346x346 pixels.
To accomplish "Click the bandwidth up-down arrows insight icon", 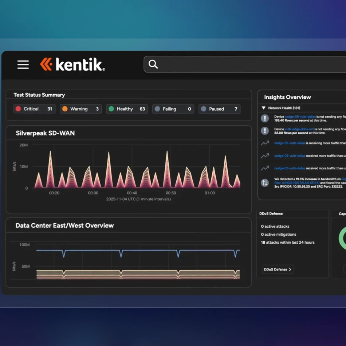I will click(x=265, y=182).
